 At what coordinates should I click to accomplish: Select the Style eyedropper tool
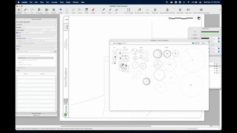tap(103, 10)
